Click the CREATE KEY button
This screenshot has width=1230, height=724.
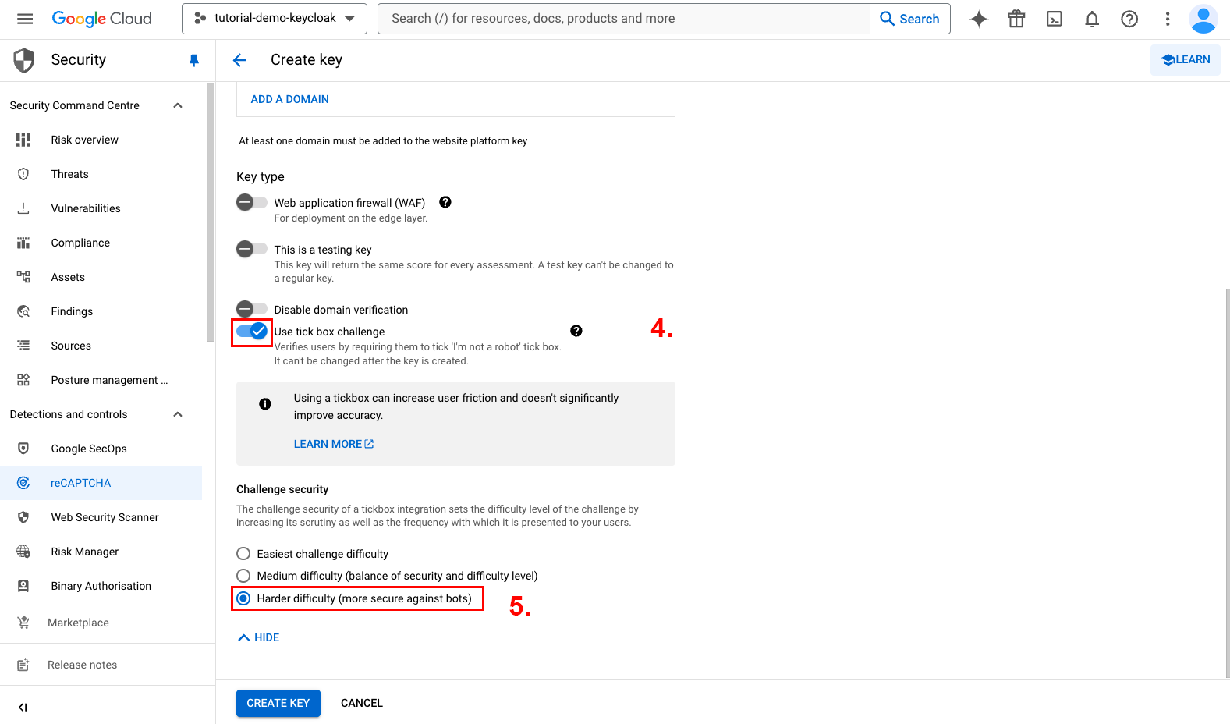(278, 703)
